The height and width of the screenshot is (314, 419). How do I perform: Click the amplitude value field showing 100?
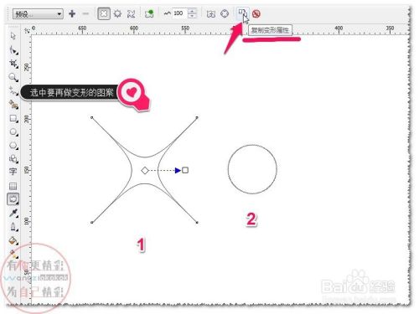[179, 13]
